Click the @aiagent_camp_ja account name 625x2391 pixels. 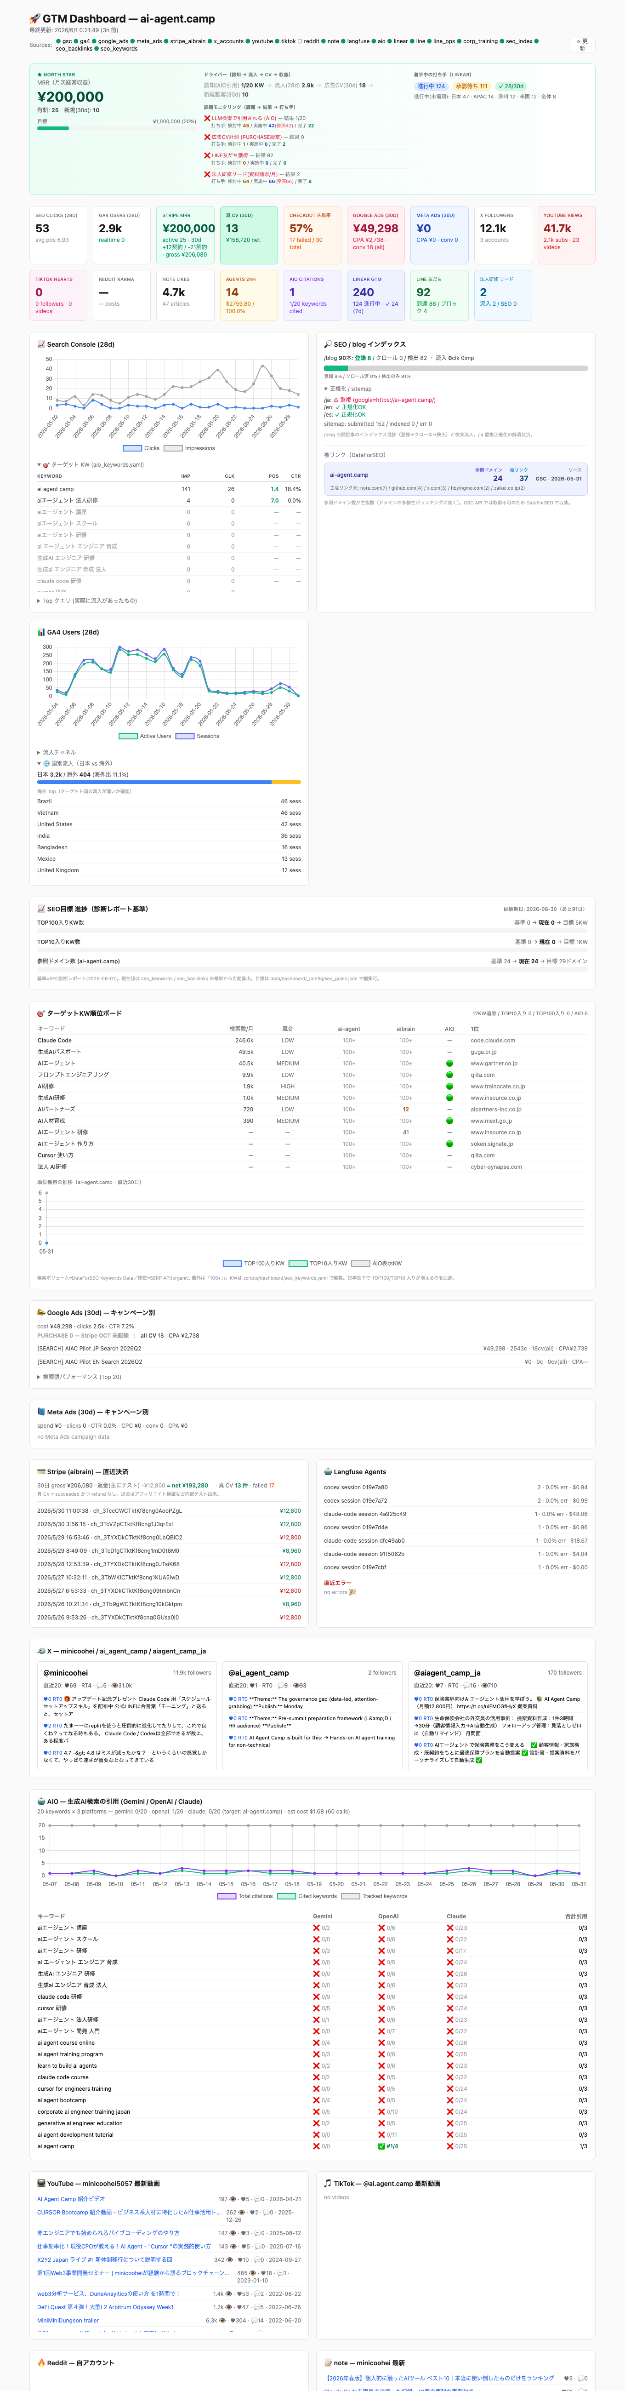(x=447, y=1673)
